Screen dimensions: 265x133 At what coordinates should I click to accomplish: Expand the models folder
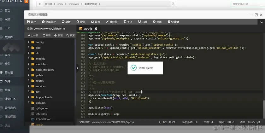(x=29, y=58)
